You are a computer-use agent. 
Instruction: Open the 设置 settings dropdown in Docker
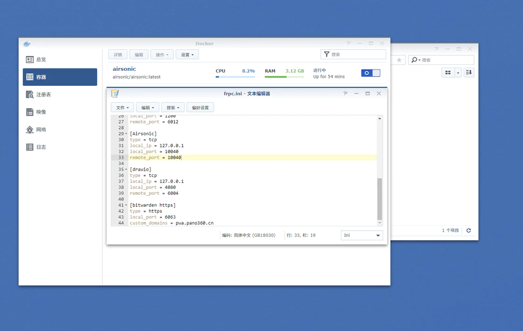click(187, 55)
